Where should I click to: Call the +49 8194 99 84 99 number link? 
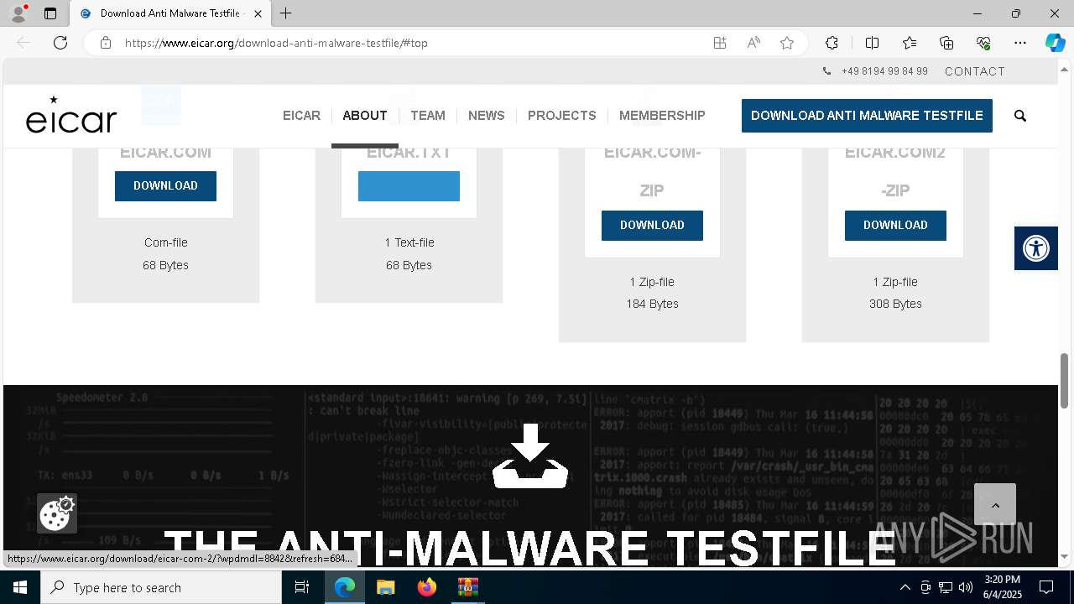pos(884,71)
